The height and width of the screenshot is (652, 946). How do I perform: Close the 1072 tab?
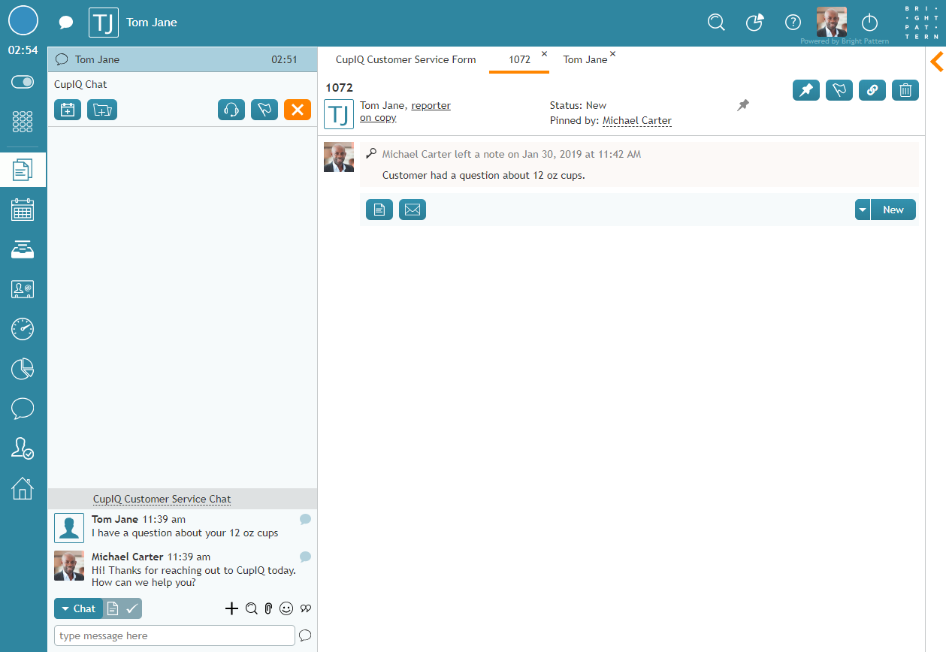[544, 53]
